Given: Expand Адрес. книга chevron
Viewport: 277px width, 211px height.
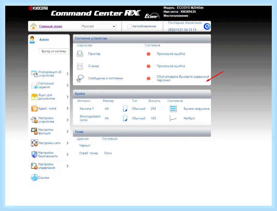Looking at the screenshot, I should tap(67, 108).
